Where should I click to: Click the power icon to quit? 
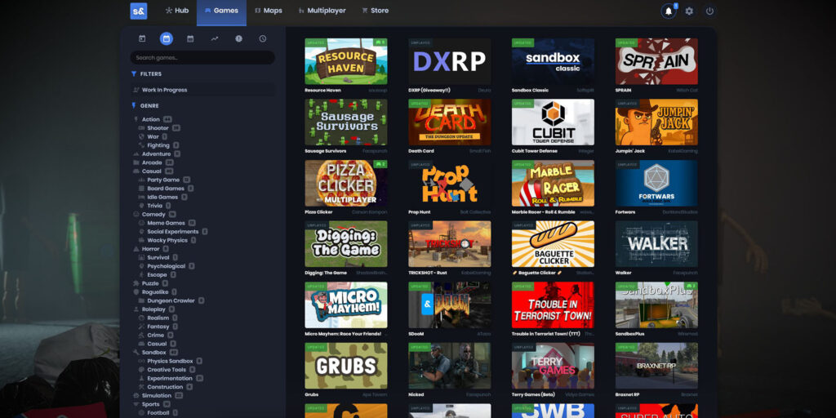pos(709,11)
